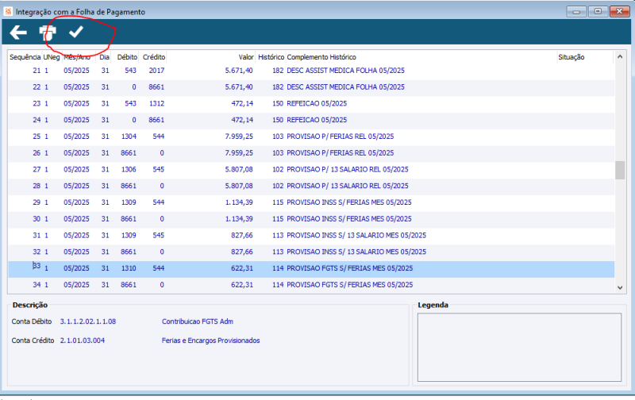Click the Dia column header
The image size is (635, 400).
[x=105, y=57]
